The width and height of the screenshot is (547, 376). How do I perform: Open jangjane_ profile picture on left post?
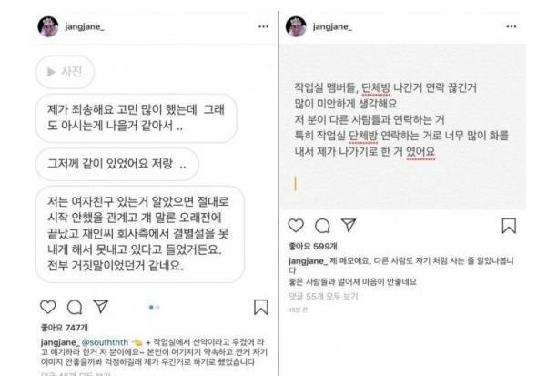(48, 26)
